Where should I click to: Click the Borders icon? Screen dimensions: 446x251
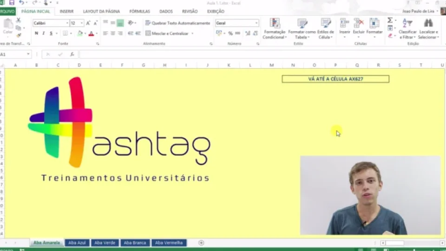click(x=65, y=33)
